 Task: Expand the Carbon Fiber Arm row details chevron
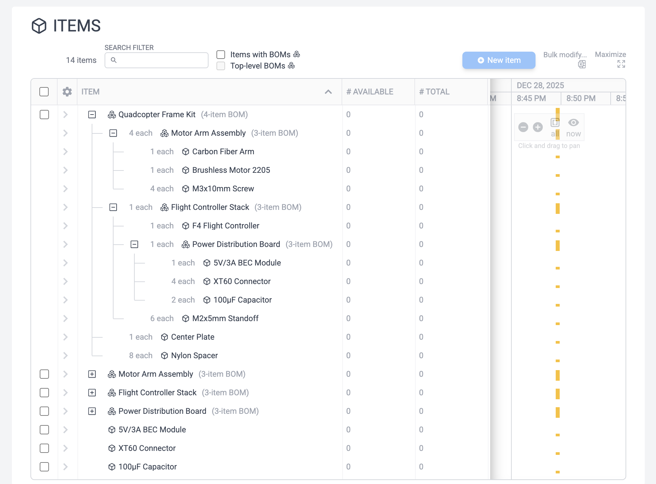pyautogui.click(x=66, y=152)
